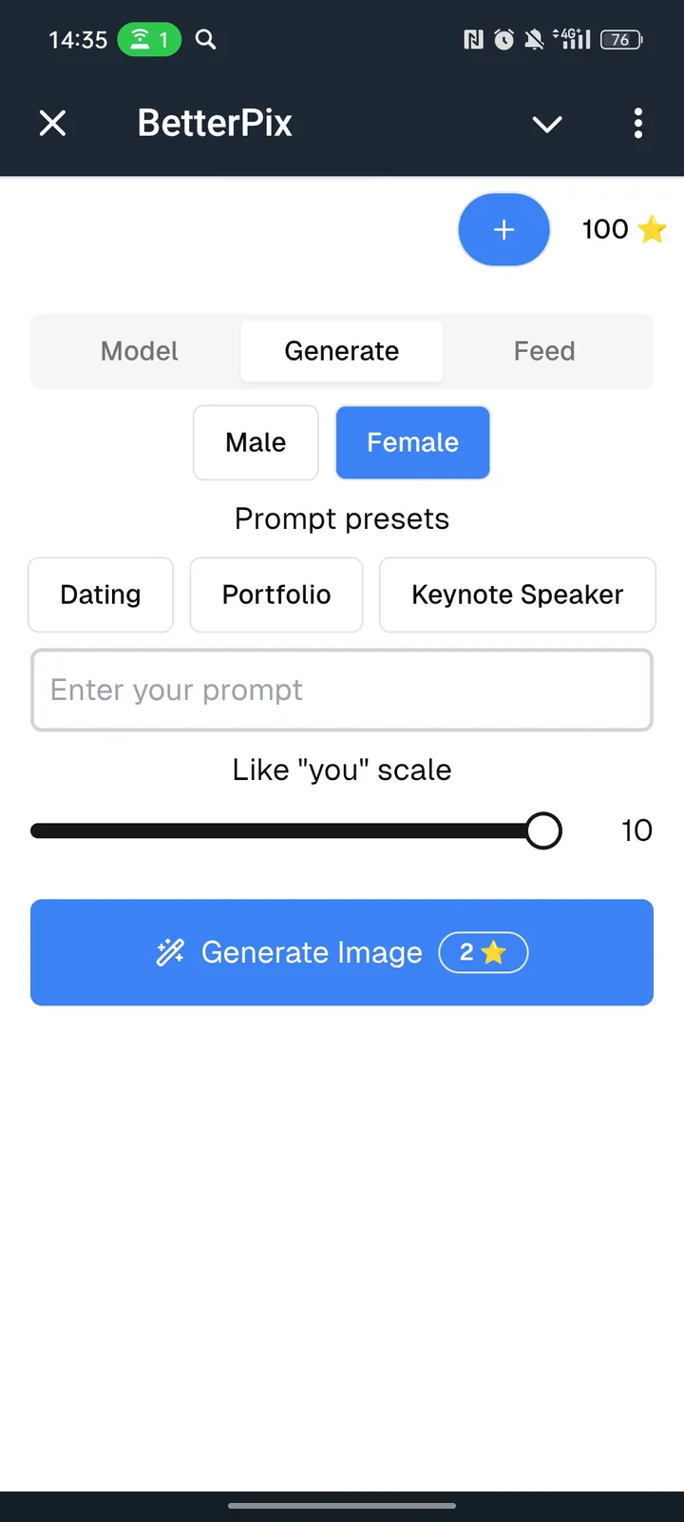Image resolution: width=684 pixels, height=1522 pixels.
Task: Tap the battery indicator in status bar
Action: 621,39
